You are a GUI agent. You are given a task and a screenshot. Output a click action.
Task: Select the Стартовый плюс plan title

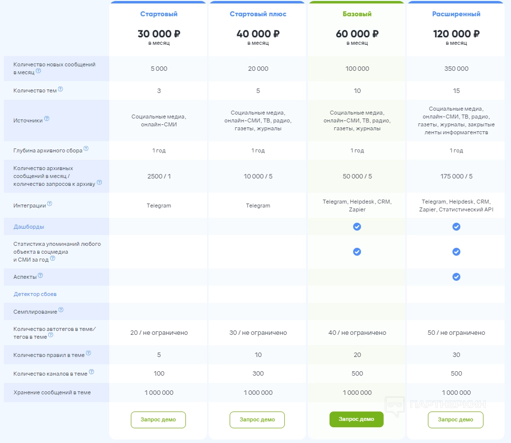point(258,14)
